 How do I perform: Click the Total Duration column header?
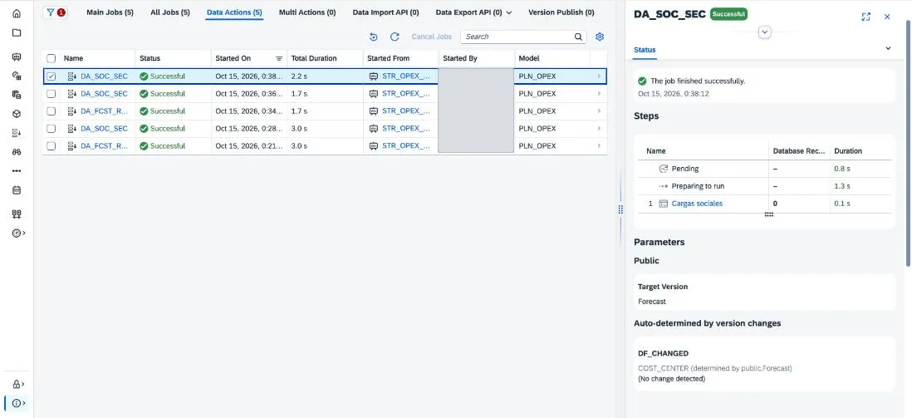tap(325, 58)
